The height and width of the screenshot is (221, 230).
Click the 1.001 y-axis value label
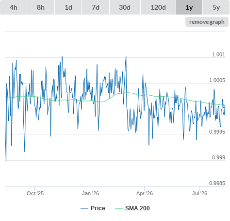tap(218, 54)
